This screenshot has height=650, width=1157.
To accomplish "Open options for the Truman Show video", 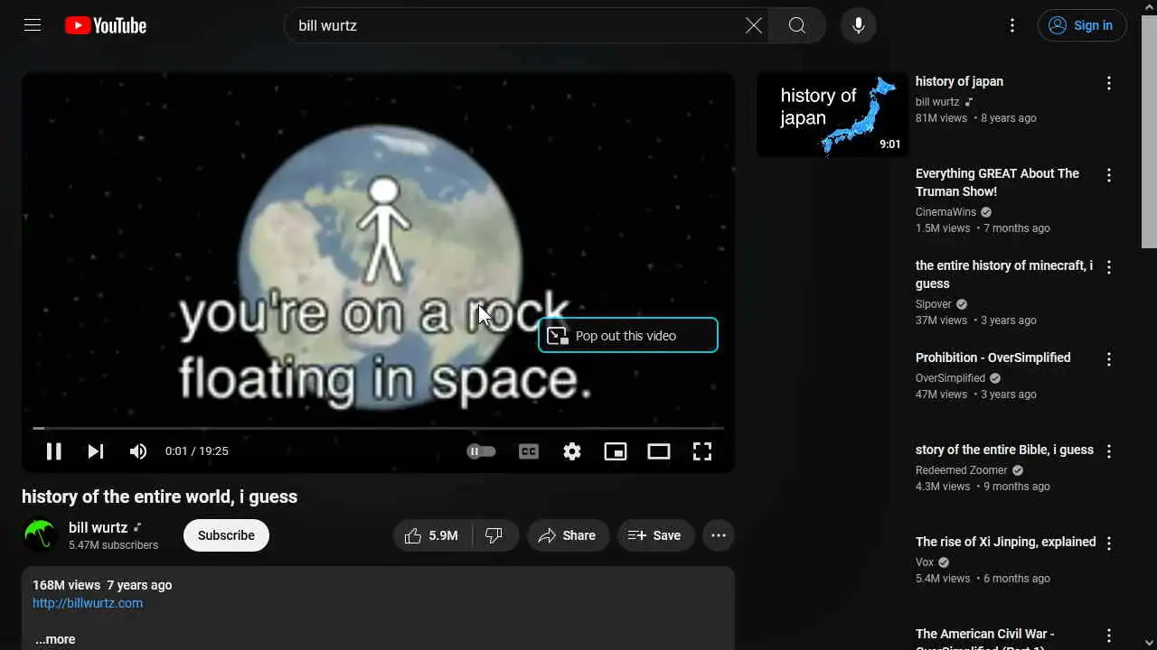I will (1109, 175).
